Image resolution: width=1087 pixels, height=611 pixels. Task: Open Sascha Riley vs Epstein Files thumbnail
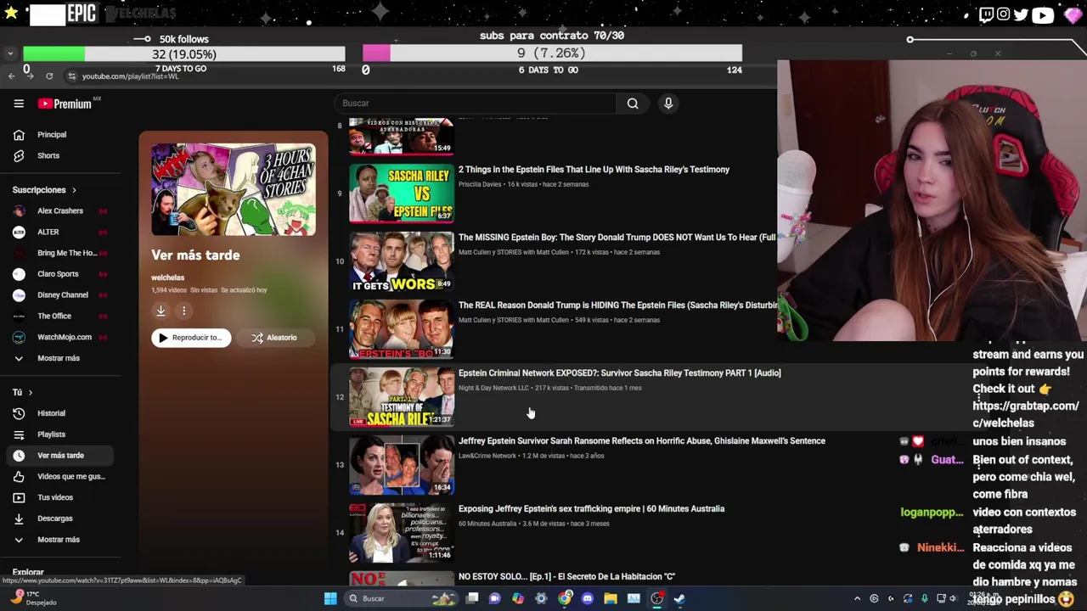coord(402,193)
